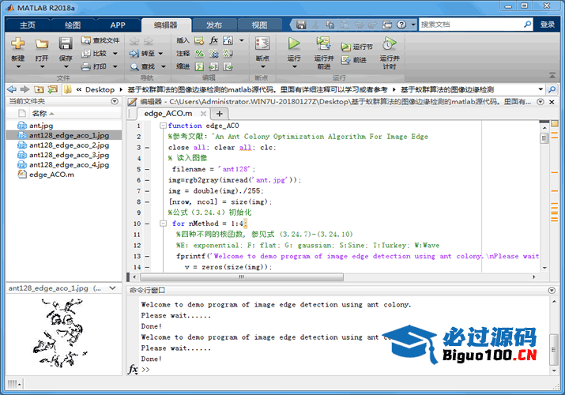The height and width of the screenshot is (395, 565).
Task: Click Run and Time icon
Action: 390,43
